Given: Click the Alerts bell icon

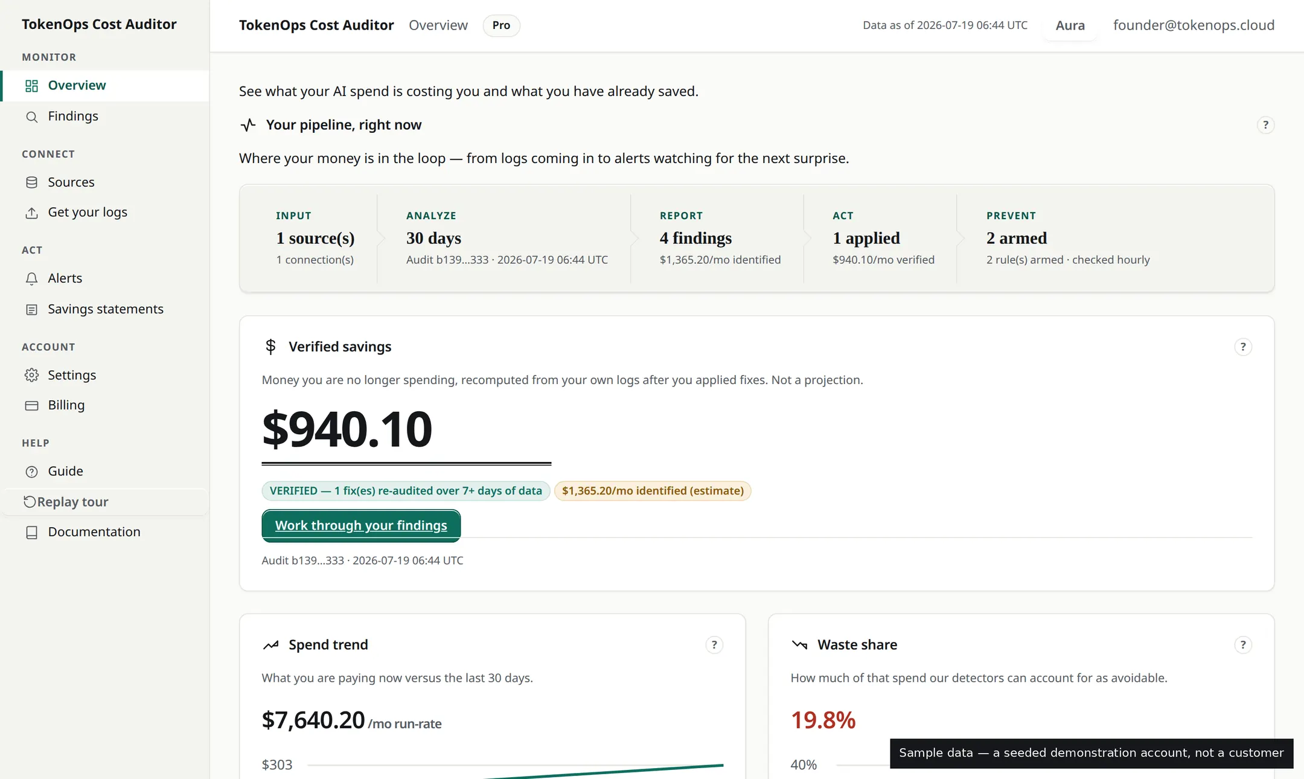Looking at the screenshot, I should (32, 278).
